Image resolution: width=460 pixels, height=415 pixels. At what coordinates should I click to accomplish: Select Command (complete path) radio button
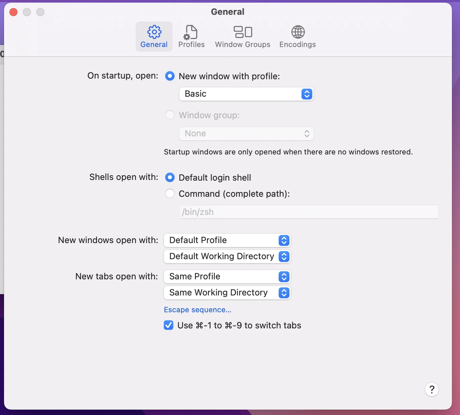click(170, 193)
